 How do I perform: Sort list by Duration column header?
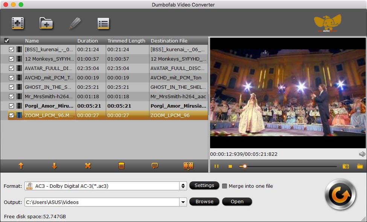coord(87,41)
